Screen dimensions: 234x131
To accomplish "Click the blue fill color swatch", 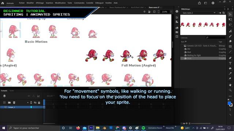I will (x=229, y=103).
